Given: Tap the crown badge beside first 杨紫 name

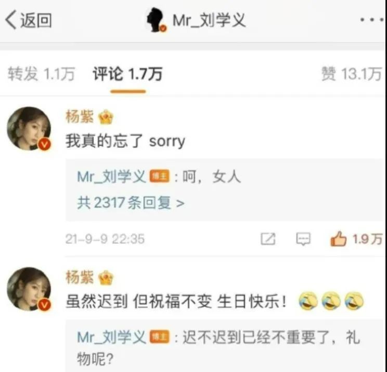Looking at the screenshot, I should pos(106,117).
